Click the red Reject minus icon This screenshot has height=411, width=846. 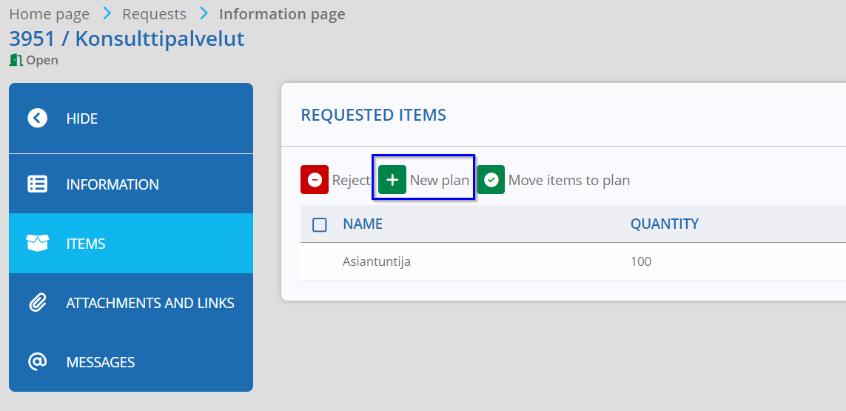coord(315,179)
